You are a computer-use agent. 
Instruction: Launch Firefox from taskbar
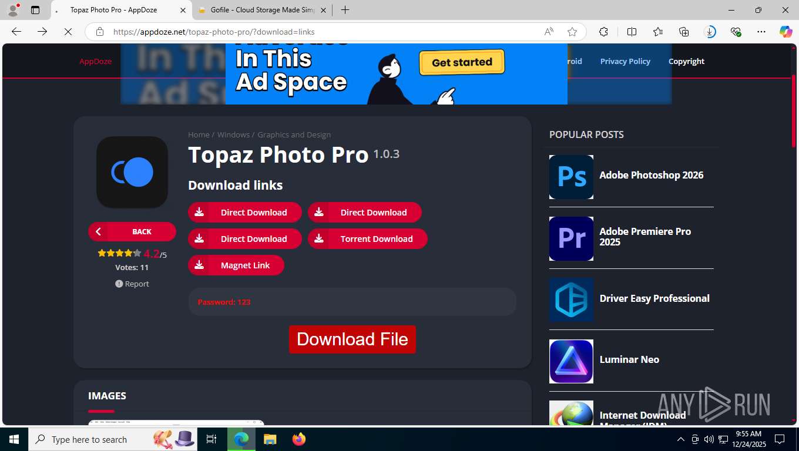[x=299, y=439]
